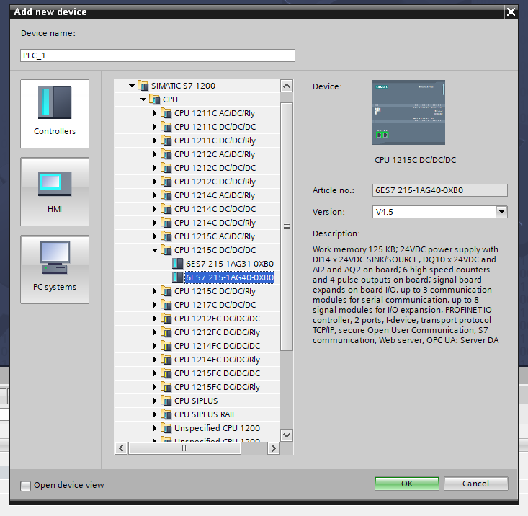Click the CPU 1215C device preview image
The width and height of the screenshot is (528, 516).
click(408, 112)
